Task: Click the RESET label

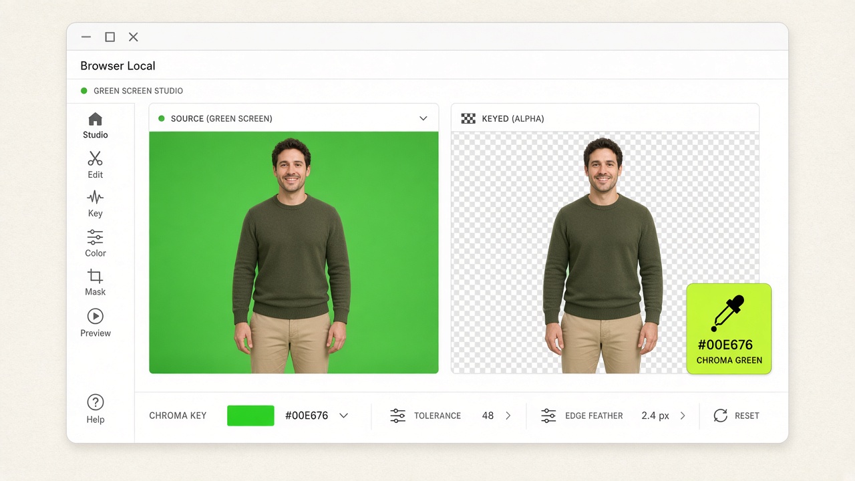Action: [747, 416]
